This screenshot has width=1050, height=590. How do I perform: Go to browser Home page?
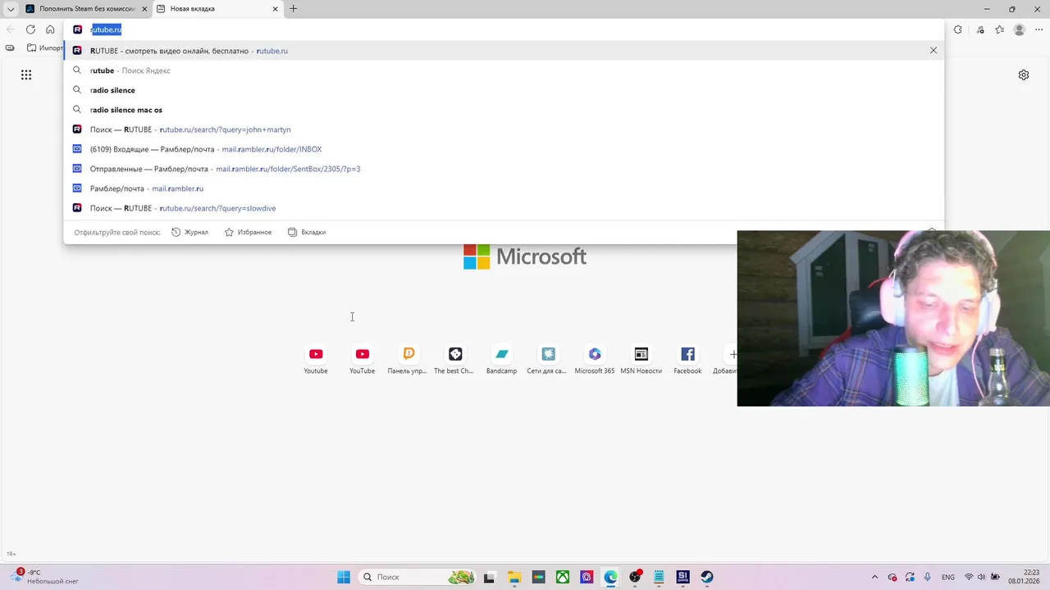pos(50,29)
